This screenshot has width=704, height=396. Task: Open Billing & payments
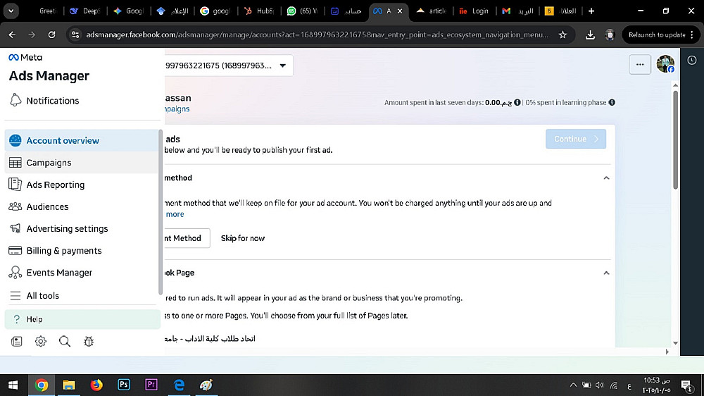pyautogui.click(x=82, y=250)
